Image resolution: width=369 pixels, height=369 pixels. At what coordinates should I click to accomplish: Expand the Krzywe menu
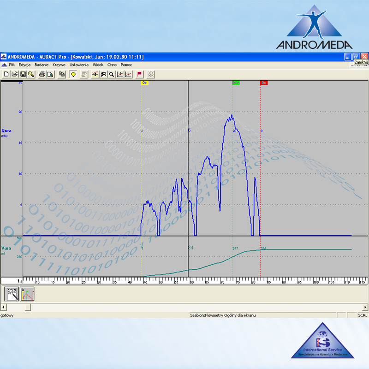[x=59, y=65]
